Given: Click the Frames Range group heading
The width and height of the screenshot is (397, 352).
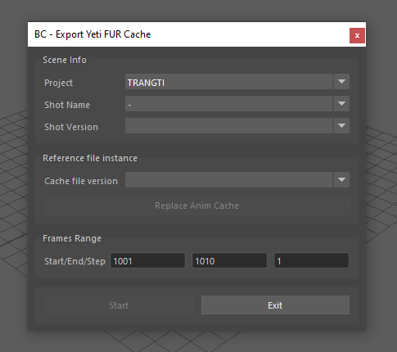Looking at the screenshot, I should (72, 238).
